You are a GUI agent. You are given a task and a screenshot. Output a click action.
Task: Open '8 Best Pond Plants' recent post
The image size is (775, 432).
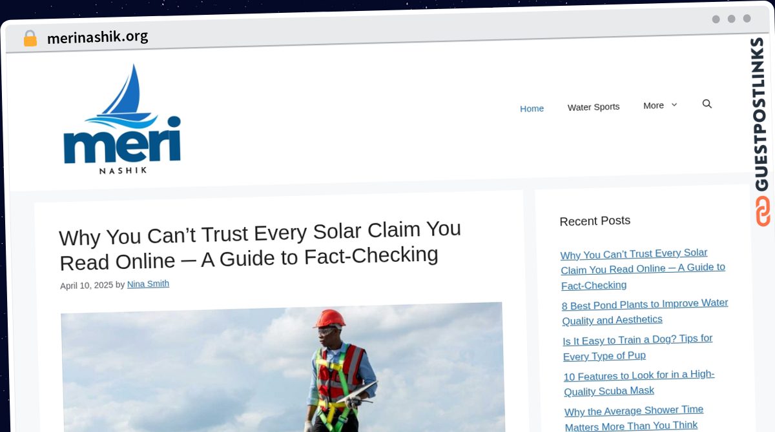point(645,311)
